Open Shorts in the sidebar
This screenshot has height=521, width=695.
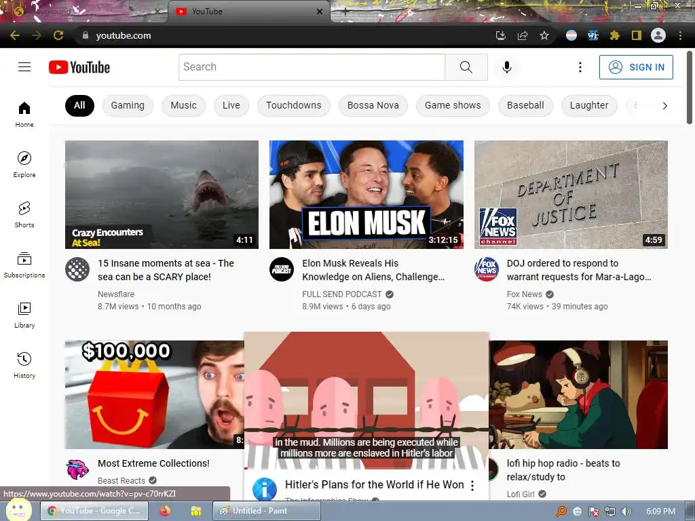[24, 214]
